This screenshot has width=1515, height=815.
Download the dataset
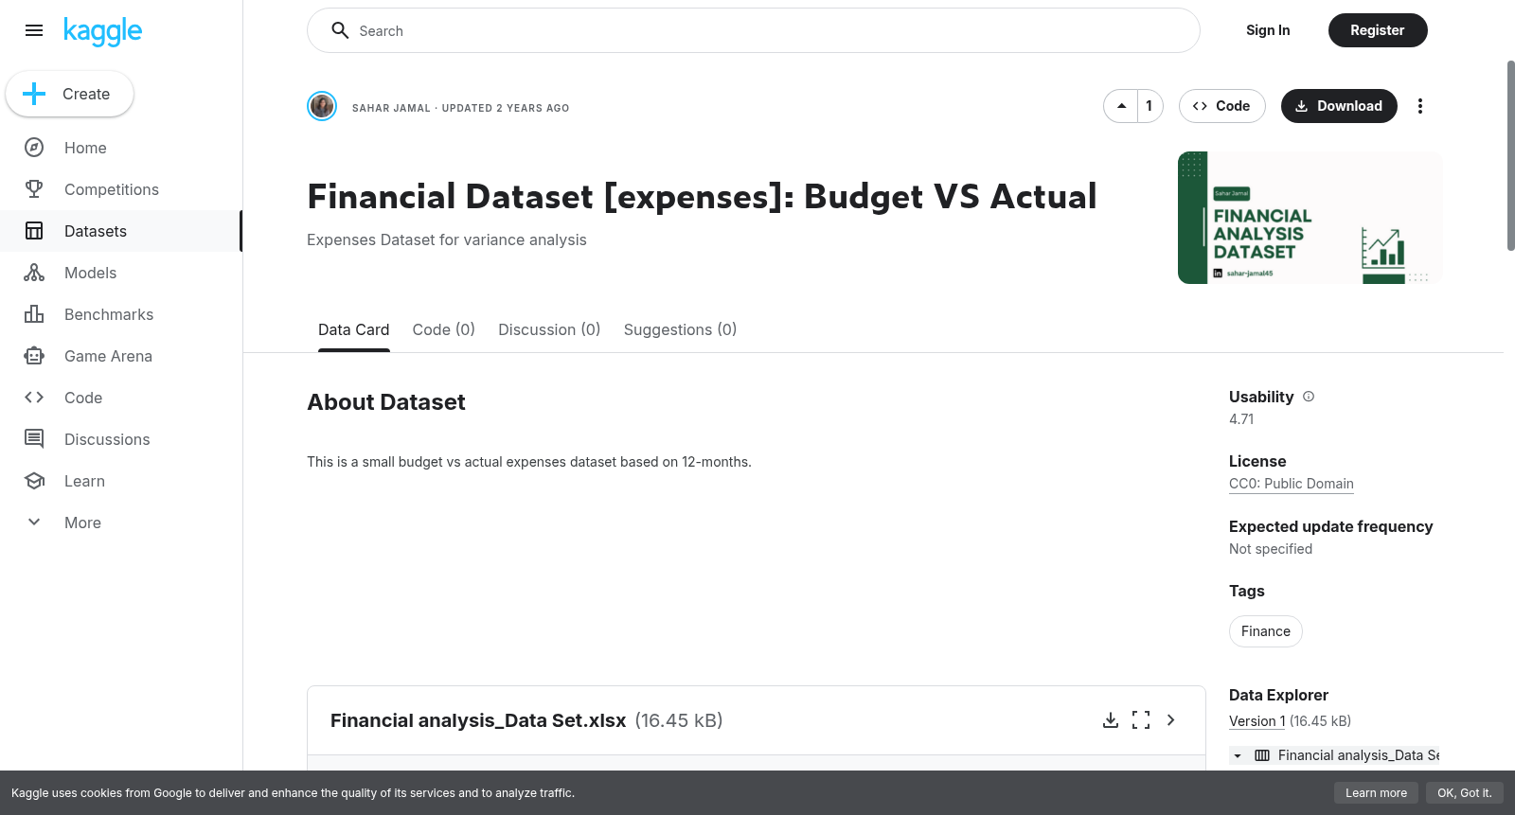(x=1339, y=106)
